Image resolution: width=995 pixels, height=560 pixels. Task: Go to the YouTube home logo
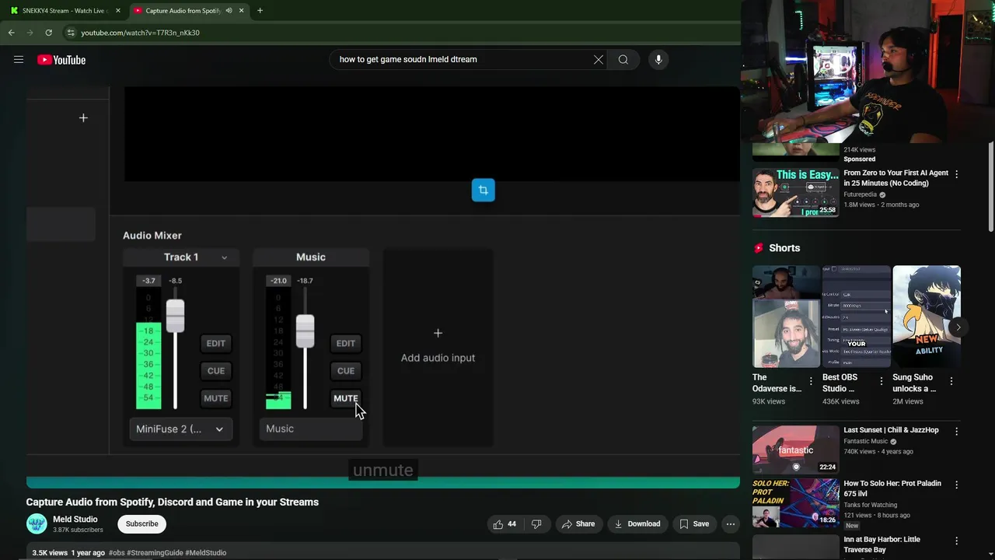(x=61, y=60)
